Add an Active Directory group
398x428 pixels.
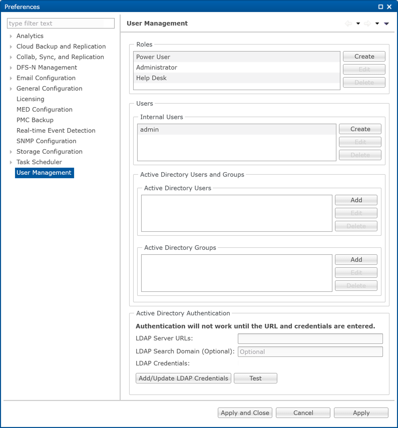coord(356,260)
